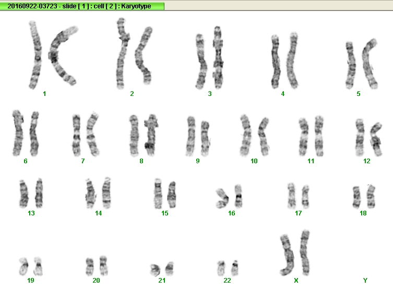Click the green label '14'
The height and width of the screenshot is (302, 393).
pos(98,213)
